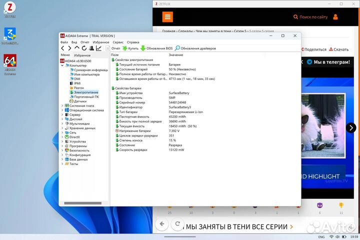This screenshot has width=360, height=240.
Task: Collapse the Компьютер tree node
Action: point(62,65)
